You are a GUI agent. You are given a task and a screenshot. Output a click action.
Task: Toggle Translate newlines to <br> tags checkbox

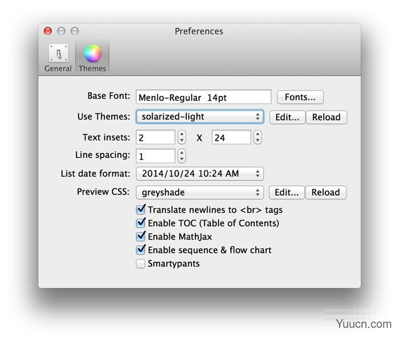(x=141, y=210)
